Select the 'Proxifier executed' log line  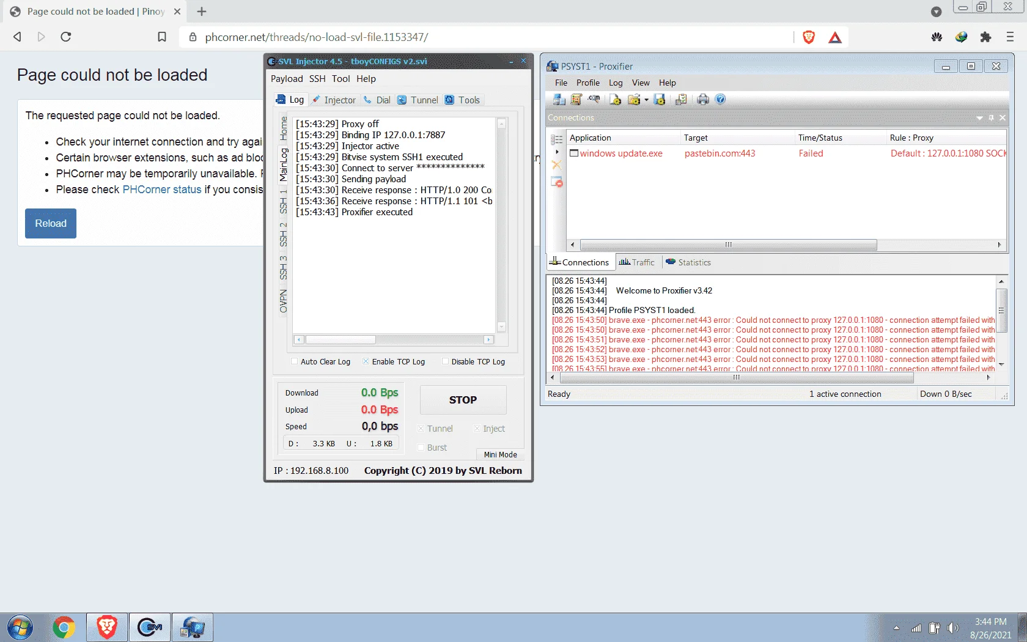[x=355, y=212]
